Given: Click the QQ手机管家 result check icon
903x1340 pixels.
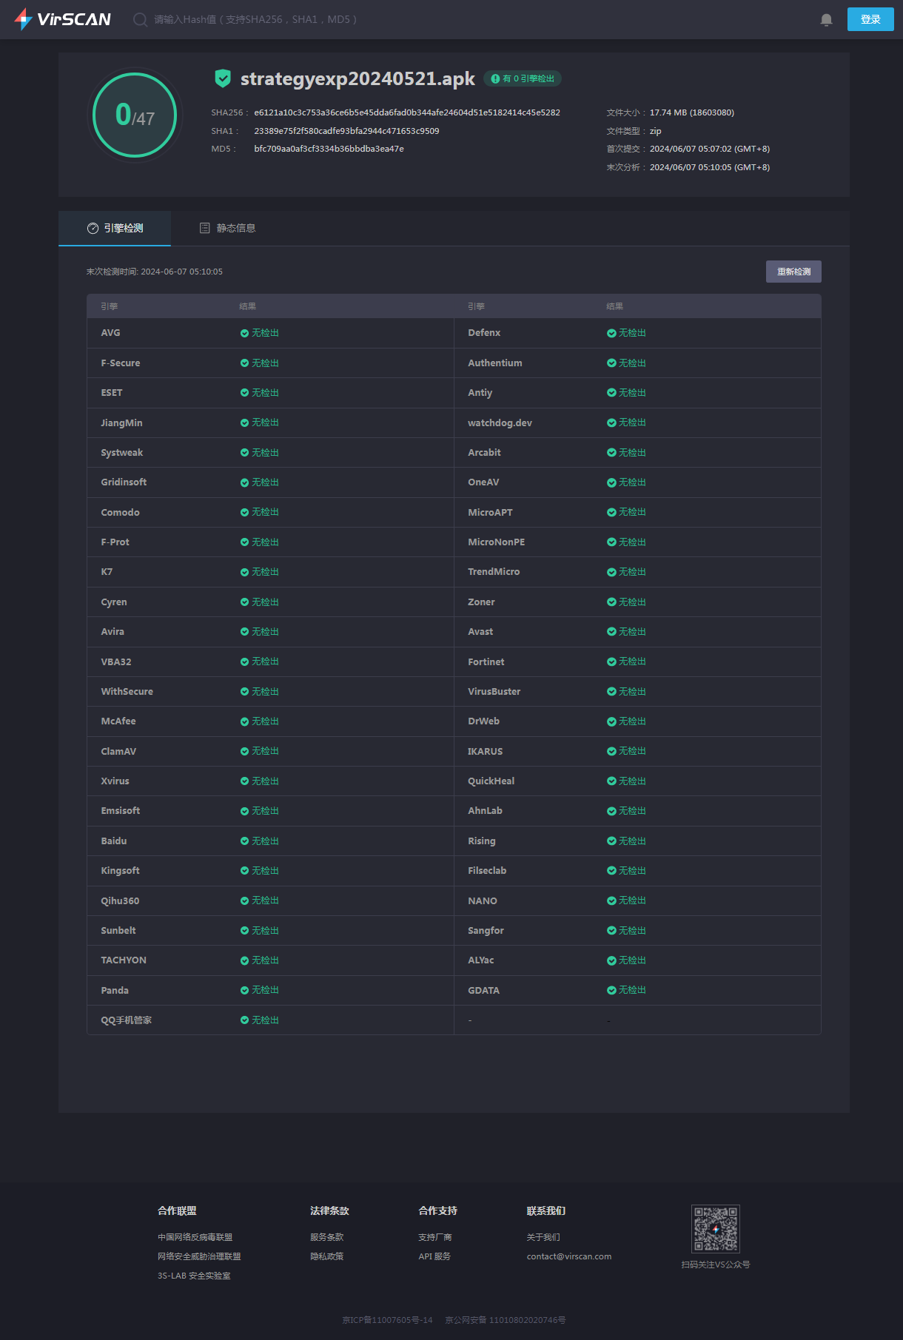Looking at the screenshot, I should click(244, 1020).
